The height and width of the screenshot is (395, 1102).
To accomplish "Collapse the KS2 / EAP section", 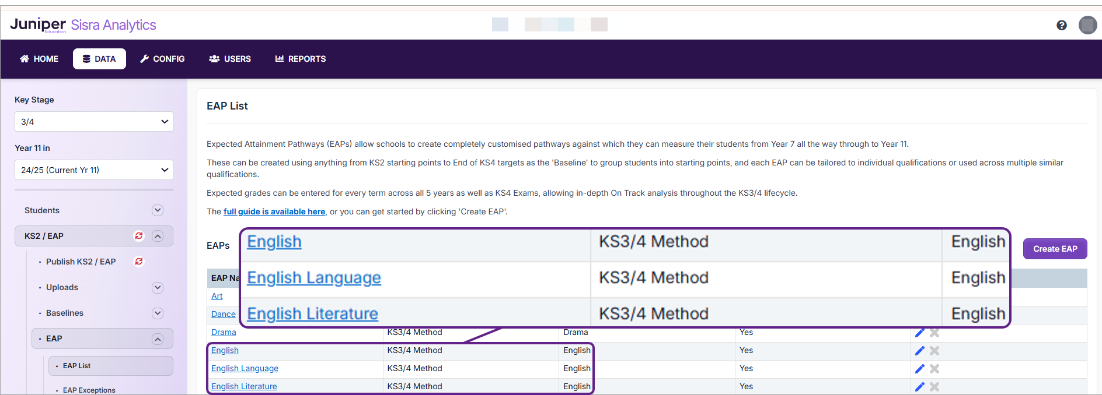I will (157, 236).
